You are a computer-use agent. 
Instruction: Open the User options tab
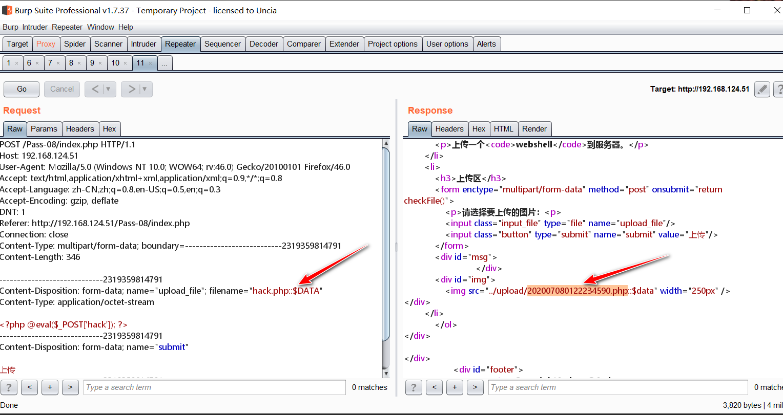[447, 44]
